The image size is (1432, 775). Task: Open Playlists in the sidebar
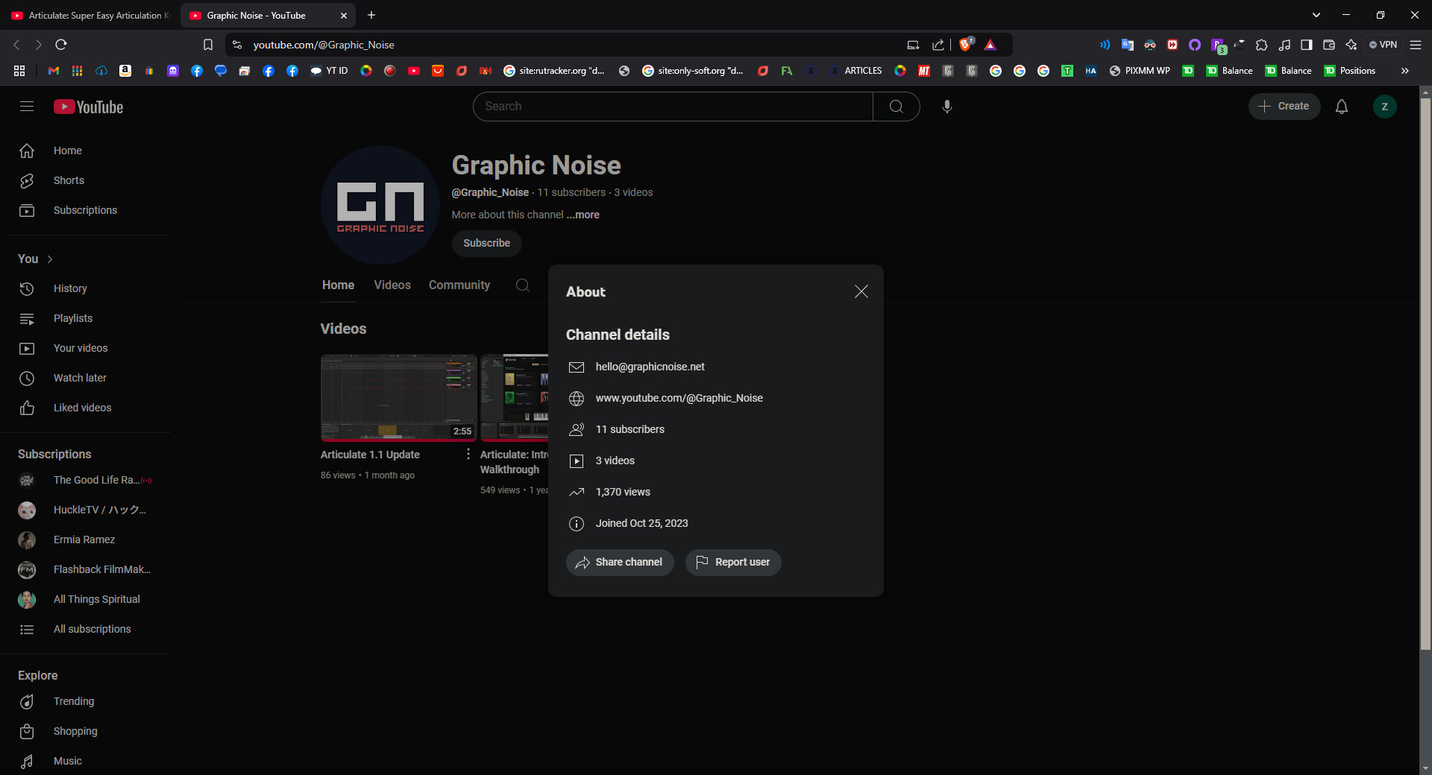point(89,318)
